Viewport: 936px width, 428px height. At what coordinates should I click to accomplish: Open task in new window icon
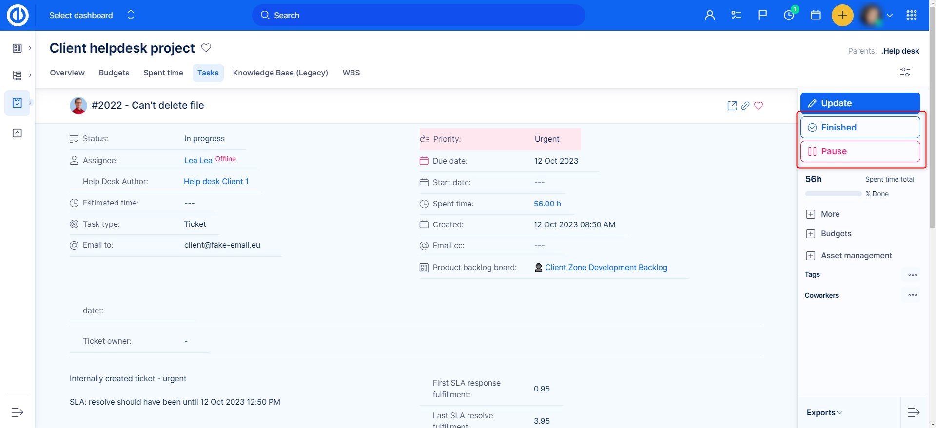point(732,106)
